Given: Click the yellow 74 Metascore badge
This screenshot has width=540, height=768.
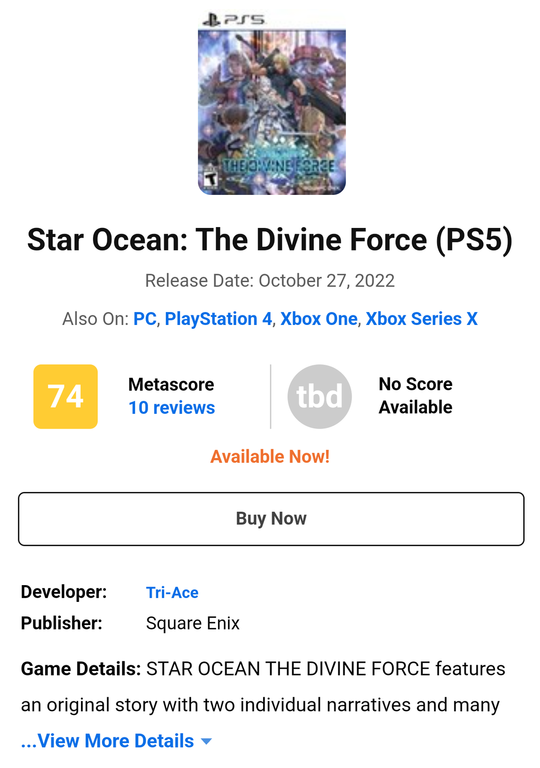Looking at the screenshot, I should click(66, 396).
